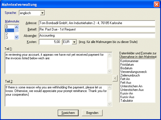Click into the Betreff input field

[x=97, y=29]
